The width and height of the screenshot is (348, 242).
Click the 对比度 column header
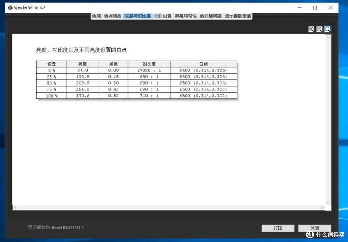tap(149, 64)
